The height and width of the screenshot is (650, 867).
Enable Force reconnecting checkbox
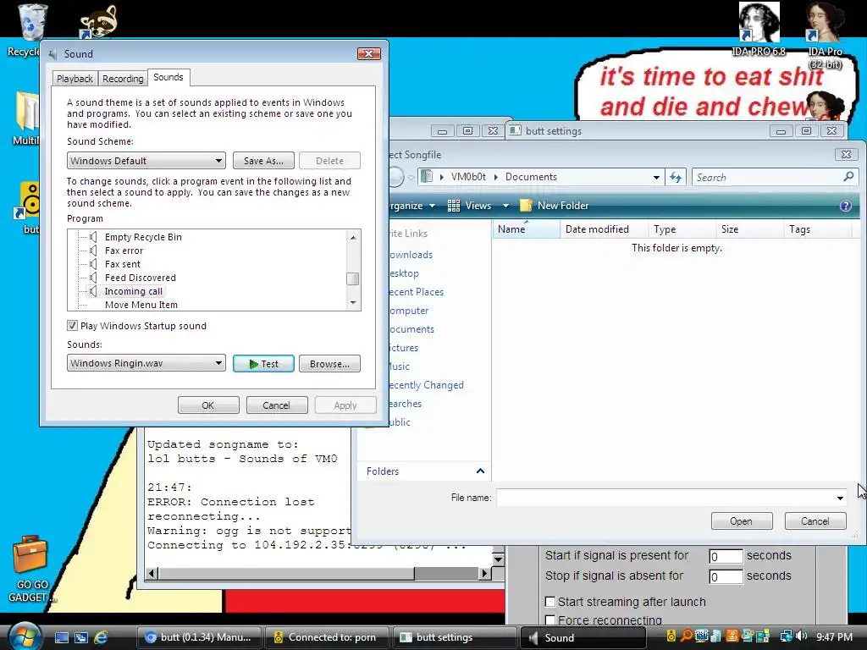pos(550,620)
